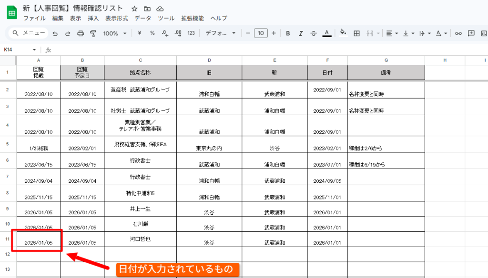Image resolution: width=488 pixels, height=278 pixels.
Task: Toggle strikethrough formatting
Action: coord(314,33)
